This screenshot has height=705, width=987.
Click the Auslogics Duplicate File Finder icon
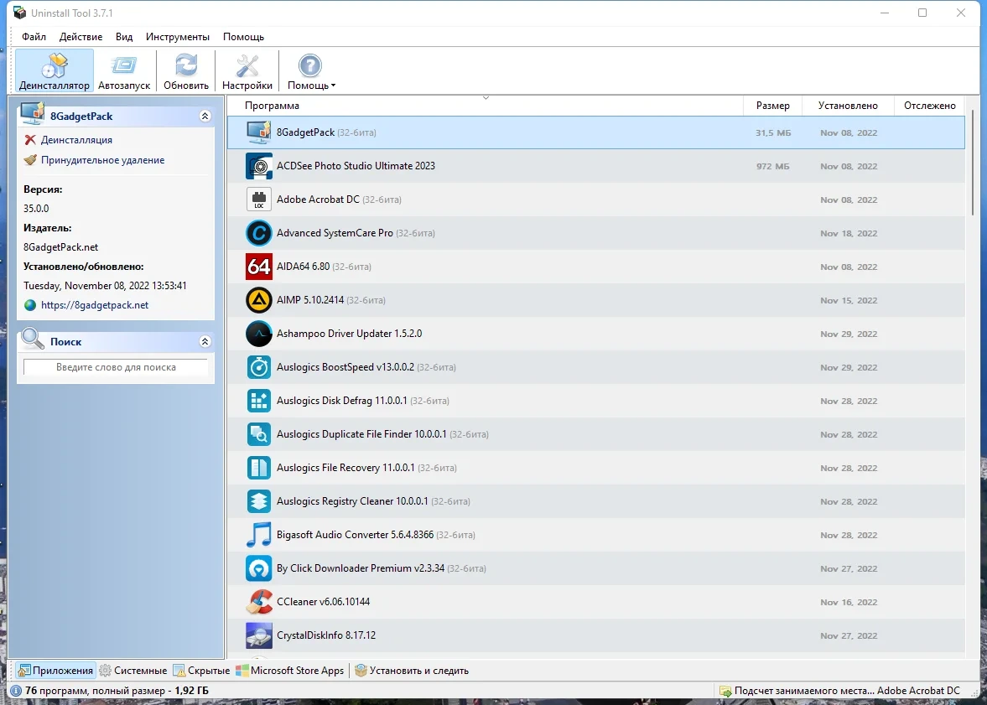(259, 433)
